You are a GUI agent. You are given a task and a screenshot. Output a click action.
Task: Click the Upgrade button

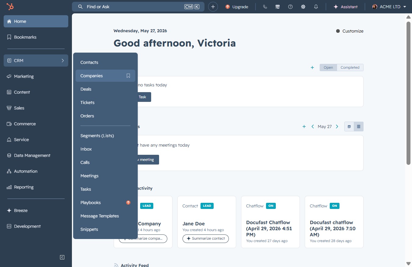237,7
